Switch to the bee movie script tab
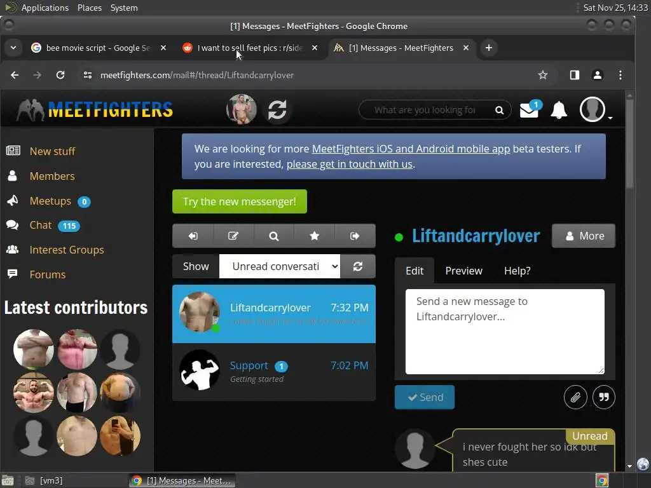 pyautogui.click(x=99, y=48)
